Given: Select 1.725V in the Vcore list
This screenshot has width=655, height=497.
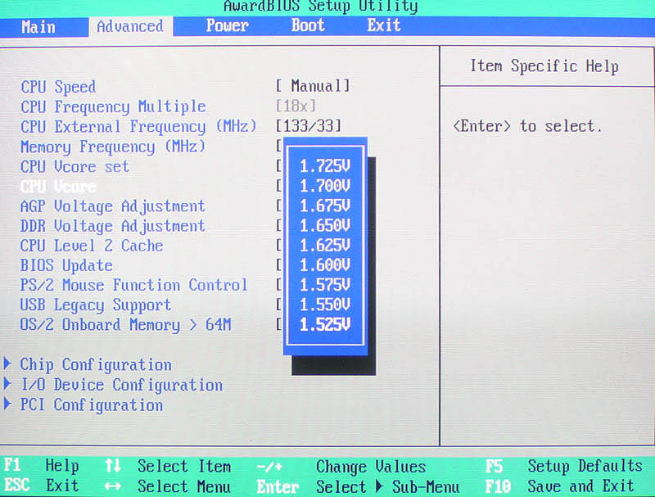Looking at the screenshot, I should [325, 166].
